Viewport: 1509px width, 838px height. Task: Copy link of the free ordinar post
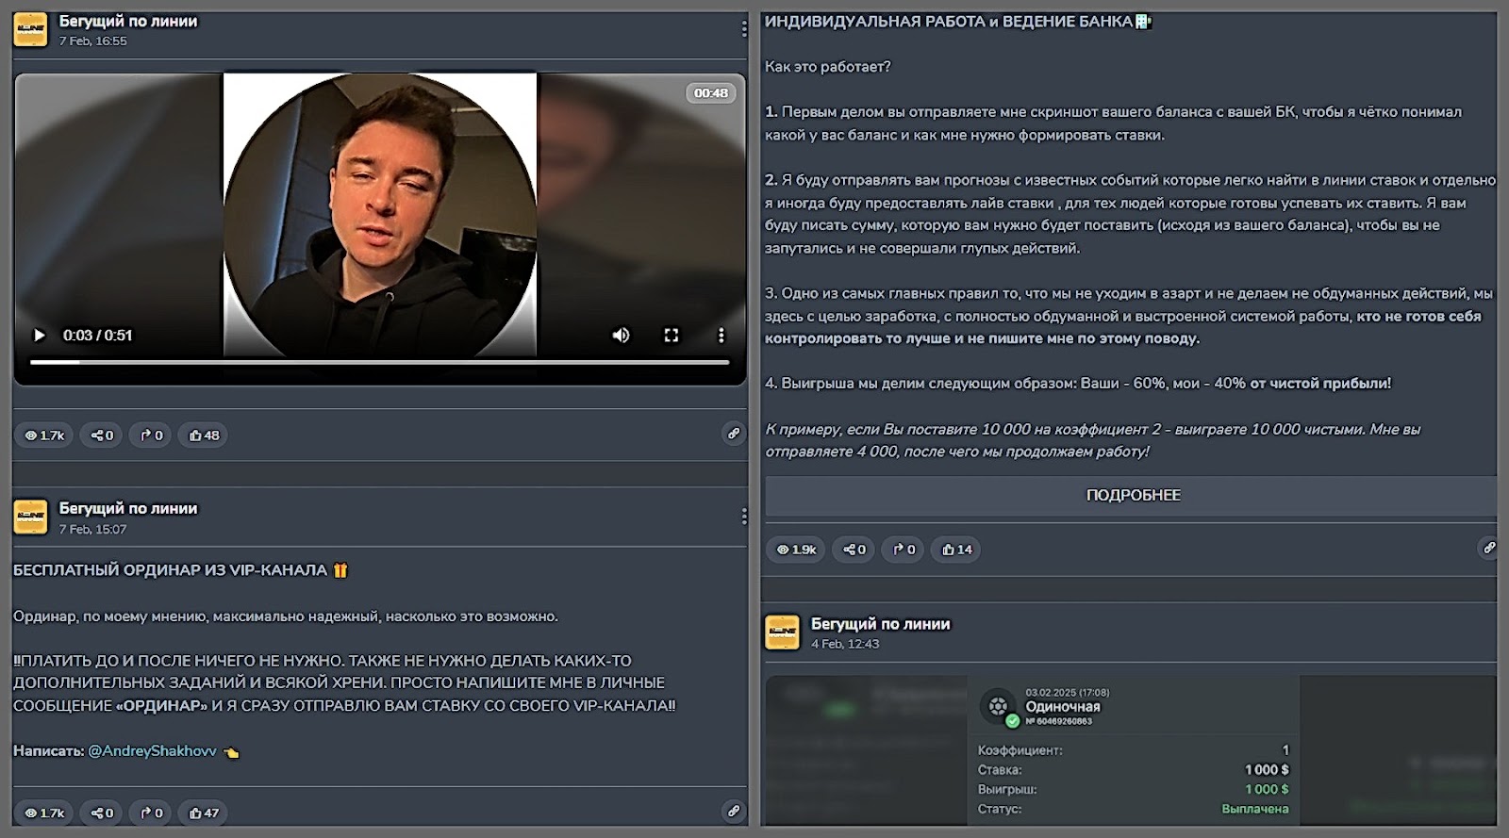pyautogui.click(x=733, y=811)
